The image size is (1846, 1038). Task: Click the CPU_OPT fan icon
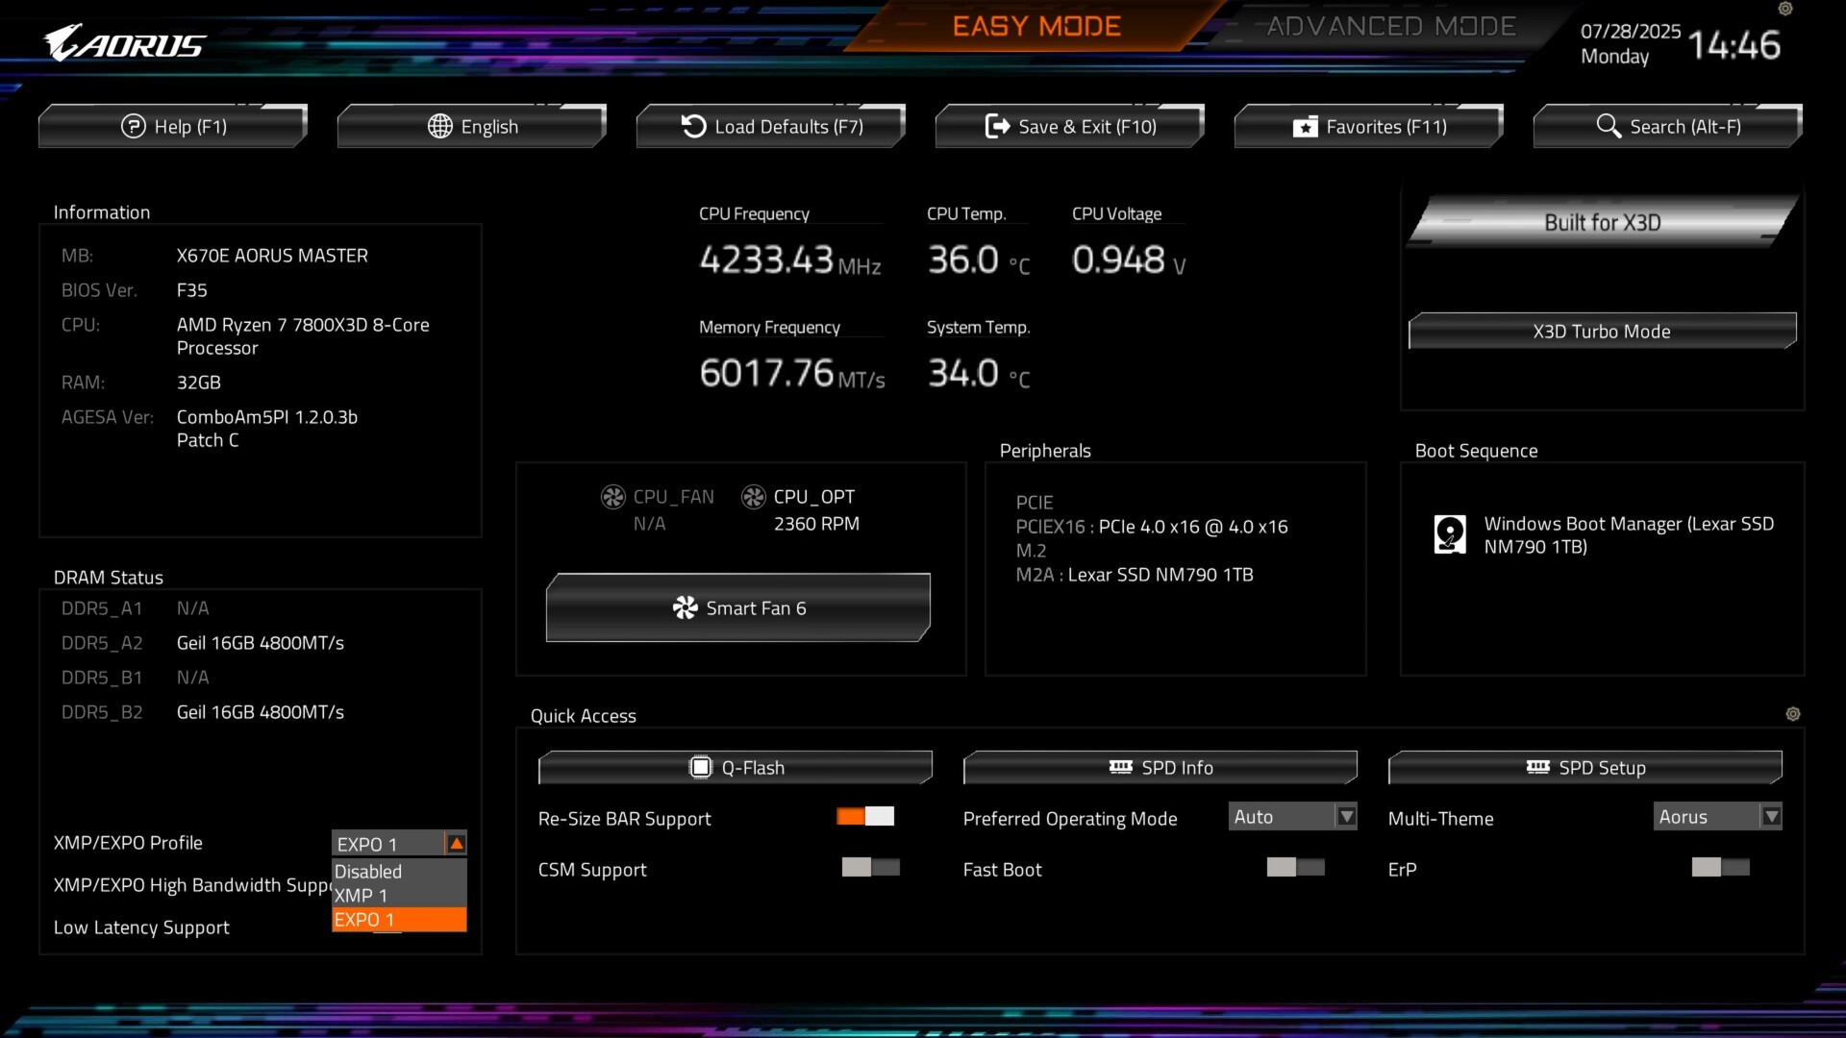click(x=754, y=497)
